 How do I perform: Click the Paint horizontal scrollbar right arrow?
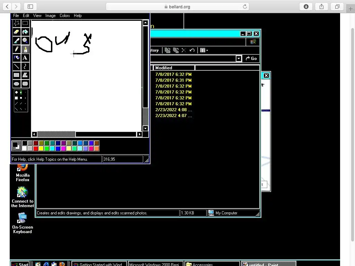[139, 134]
